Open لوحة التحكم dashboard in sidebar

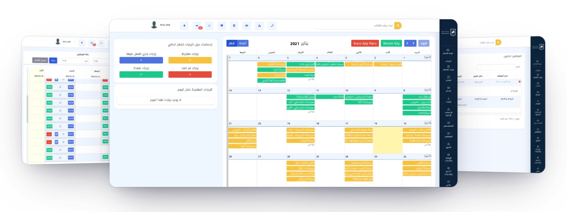pyautogui.click(x=448, y=52)
